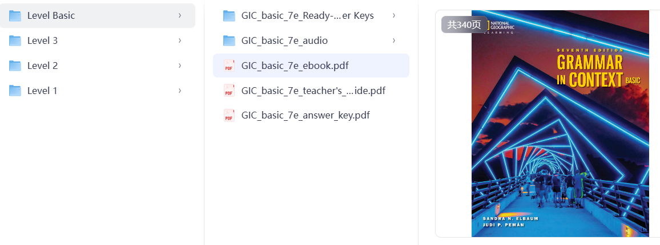The width and height of the screenshot is (660, 245).
Task: Click the PDF icon of GIC_basic_7e_ebook.pdf
Action: point(229,66)
